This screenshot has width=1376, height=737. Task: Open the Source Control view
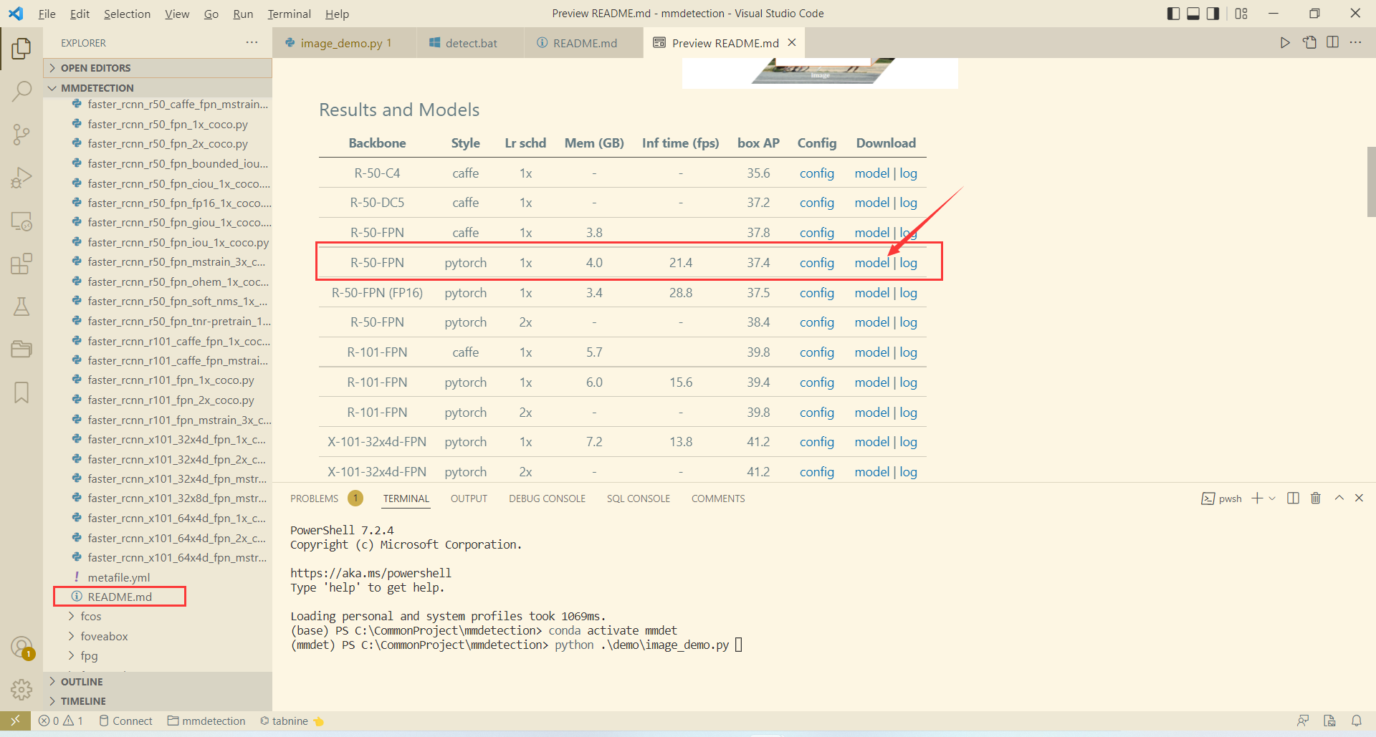tap(21, 135)
